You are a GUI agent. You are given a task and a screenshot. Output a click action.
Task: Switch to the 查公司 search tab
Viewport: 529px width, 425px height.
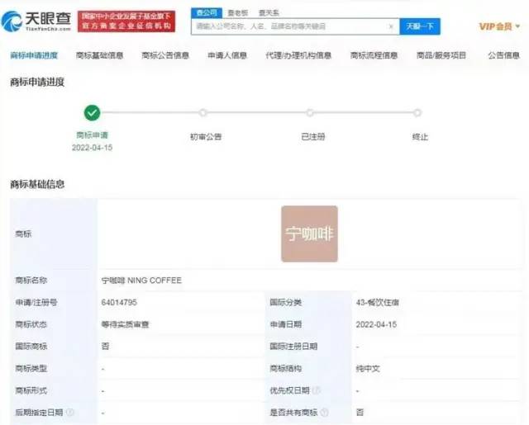[206, 12]
